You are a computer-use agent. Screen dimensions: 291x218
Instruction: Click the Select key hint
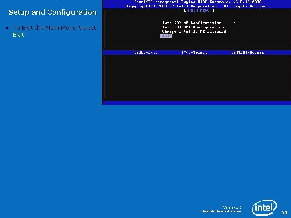pos(194,52)
